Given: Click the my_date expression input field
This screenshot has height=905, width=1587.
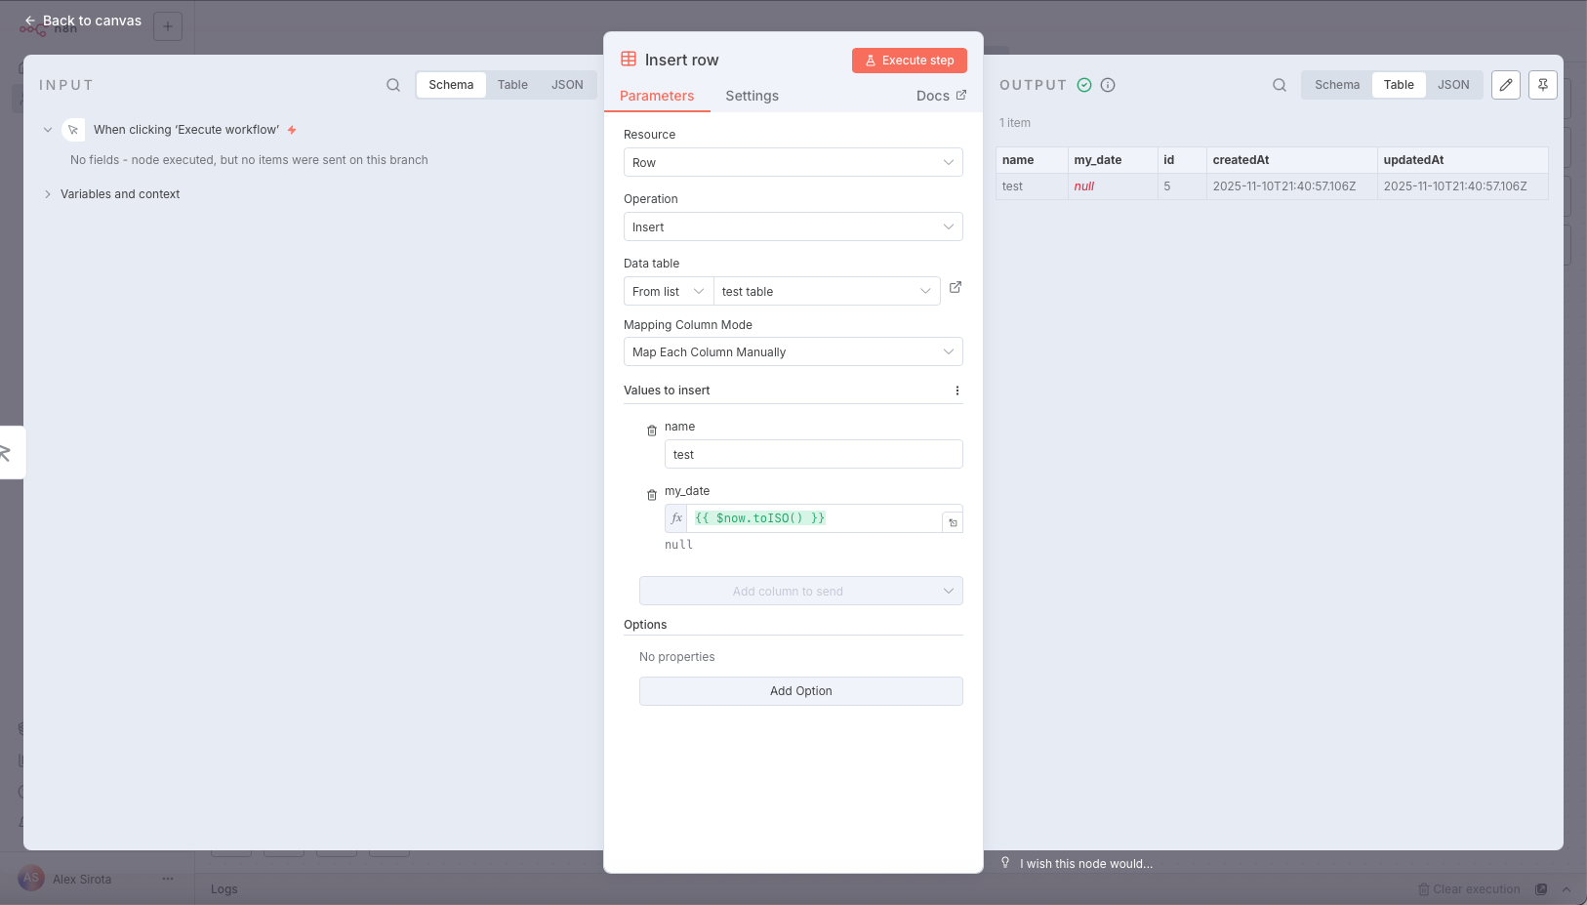Looking at the screenshot, I should coord(814,518).
